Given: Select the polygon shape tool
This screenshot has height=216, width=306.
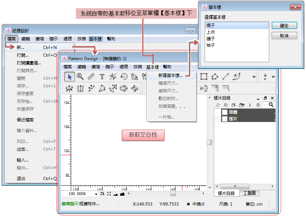Looking at the screenshot, I should [215, 77].
